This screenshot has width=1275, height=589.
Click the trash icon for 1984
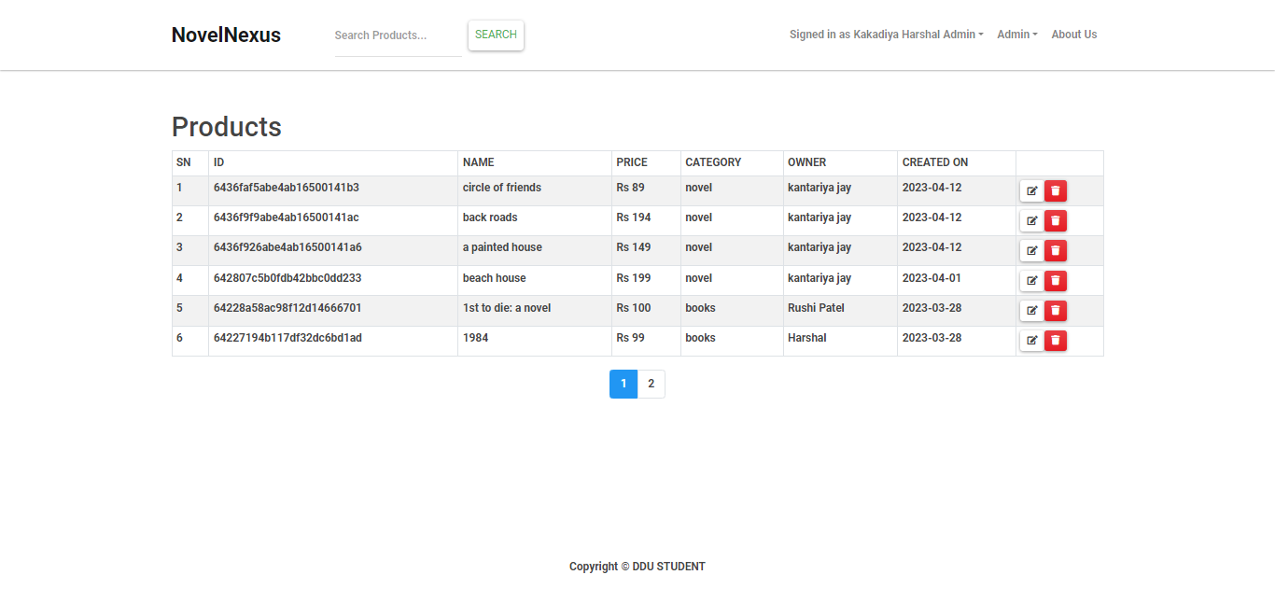pos(1056,340)
